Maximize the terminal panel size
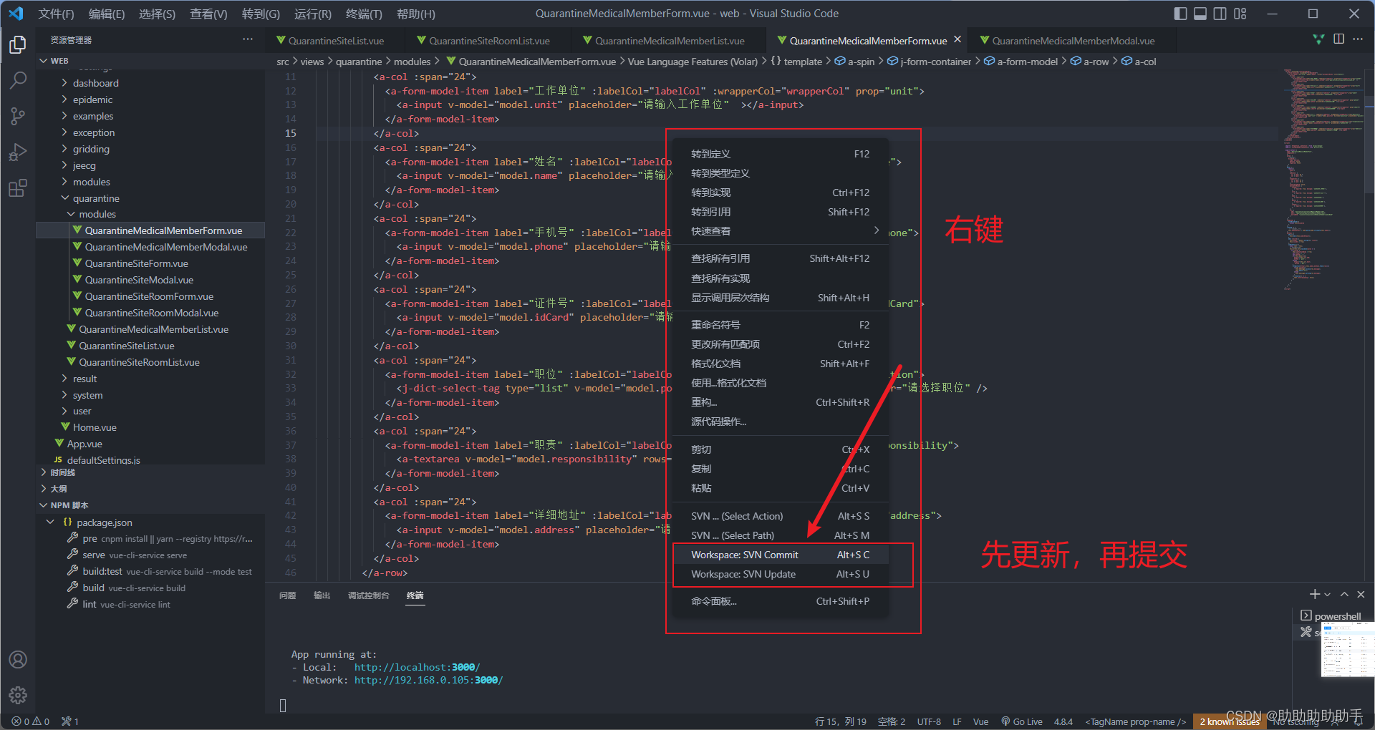The width and height of the screenshot is (1375, 730). point(1344,594)
